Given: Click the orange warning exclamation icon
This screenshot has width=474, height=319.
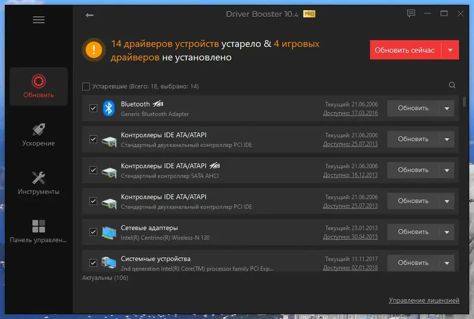Looking at the screenshot, I should pyautogui.click(x=94, y=50).
